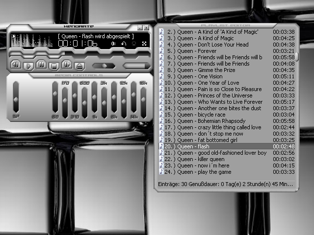Click the volume slider at right of player
Viewport: 314px width, 235px height.
click(137, 66)
